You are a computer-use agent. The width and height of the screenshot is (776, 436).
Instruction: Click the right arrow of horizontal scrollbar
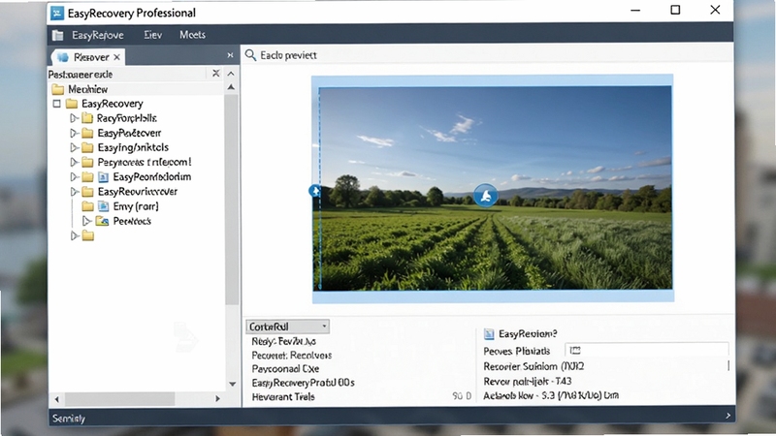(217, 398)
